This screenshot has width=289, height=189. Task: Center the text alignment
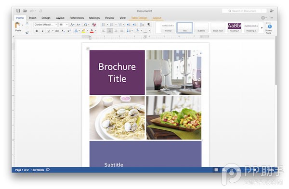click(x=110, y=31)
